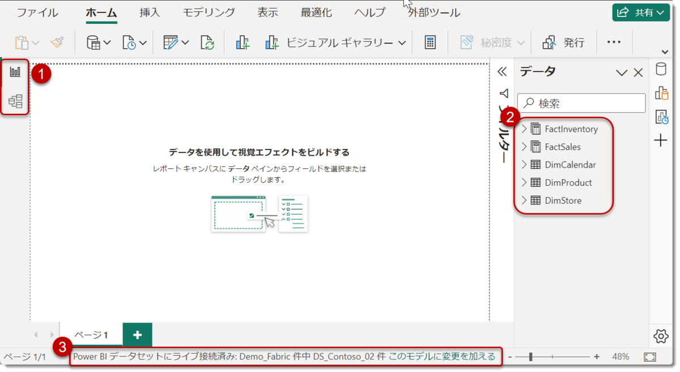Click the filter funnel icon of フィルター pane
This screenshot has width=680, height=372.
[504, 93]
